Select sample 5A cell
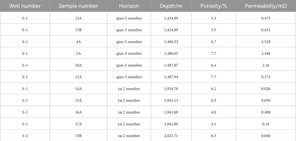 78,54
